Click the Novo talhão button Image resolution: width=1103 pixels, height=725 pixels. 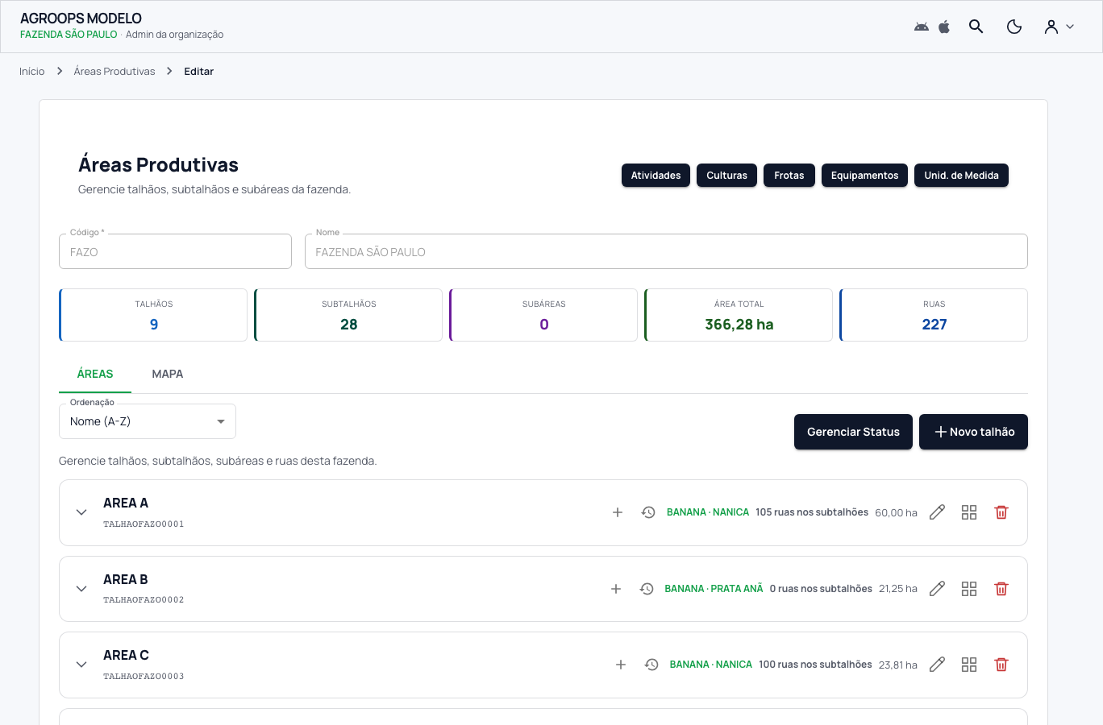(x=973, y=432)
